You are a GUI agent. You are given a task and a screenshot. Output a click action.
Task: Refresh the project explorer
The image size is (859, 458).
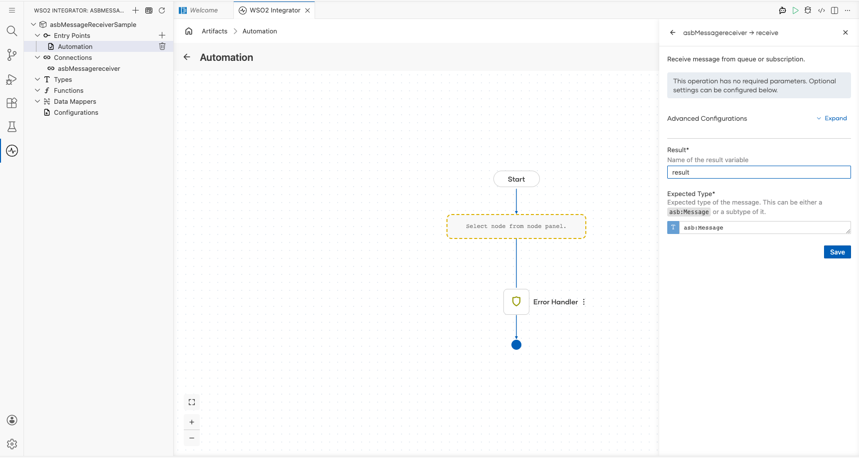pyautogui.click(x=162, y=10)
